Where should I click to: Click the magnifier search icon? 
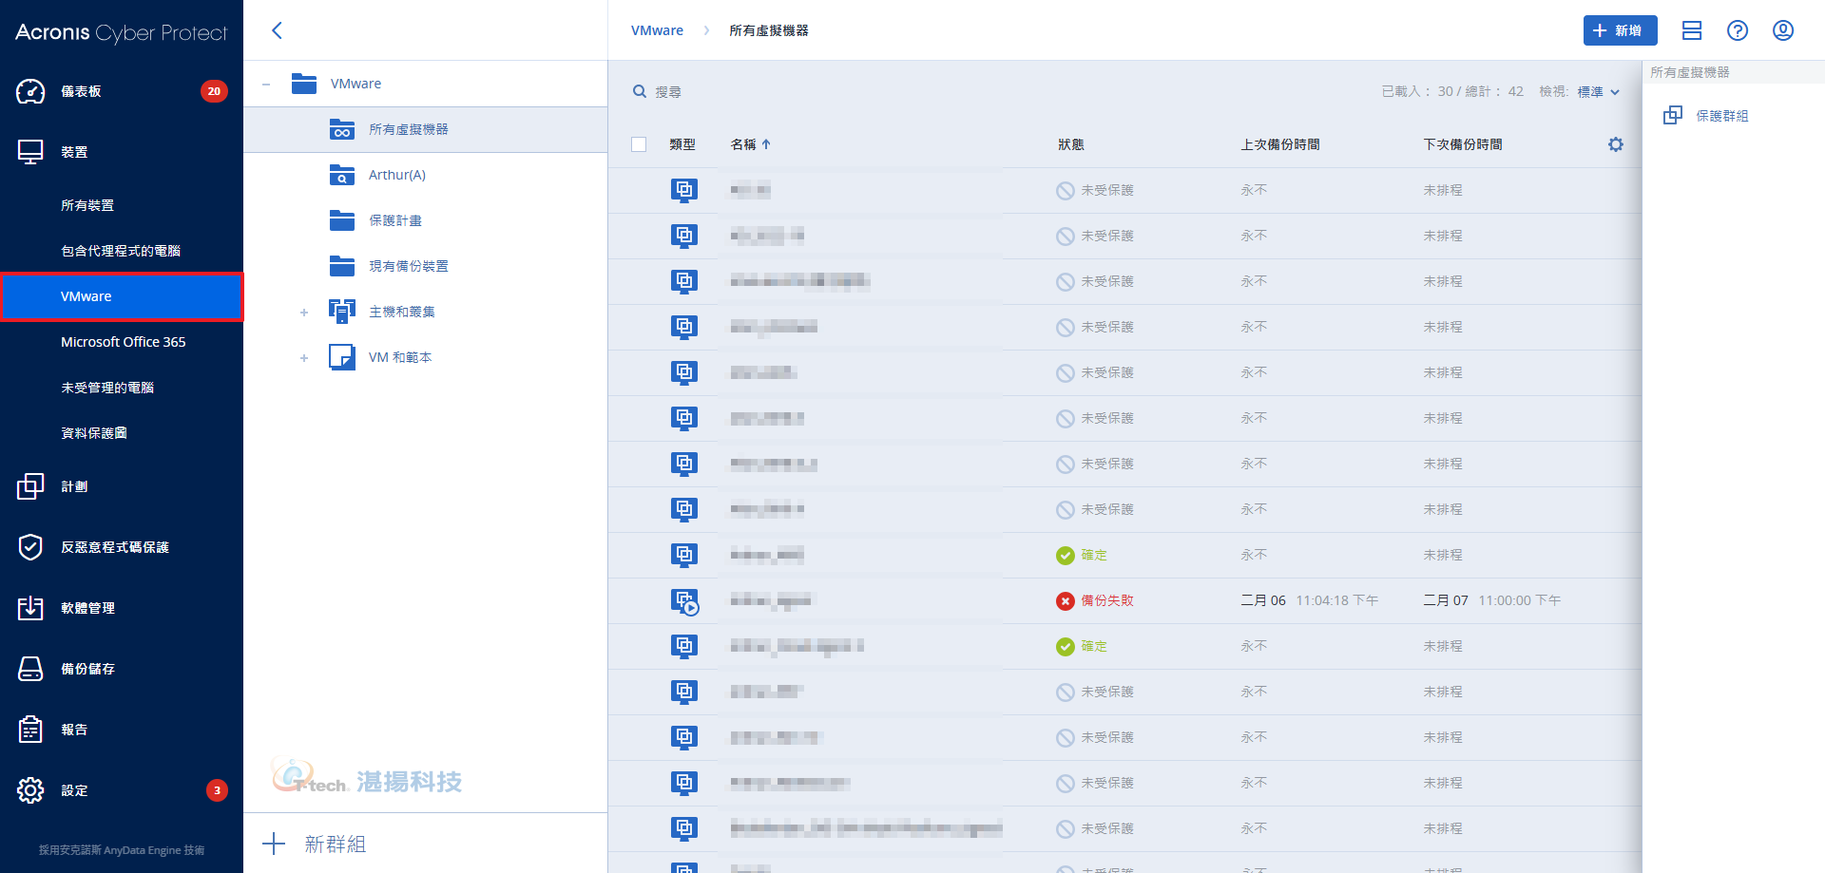pos(640,91)
